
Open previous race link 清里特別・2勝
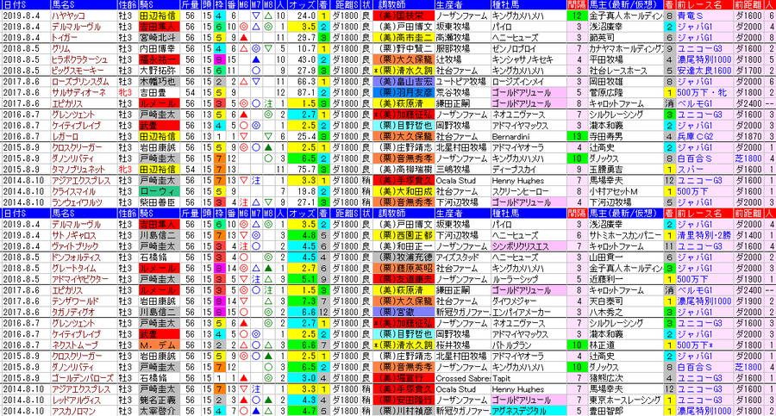[704, 235]
